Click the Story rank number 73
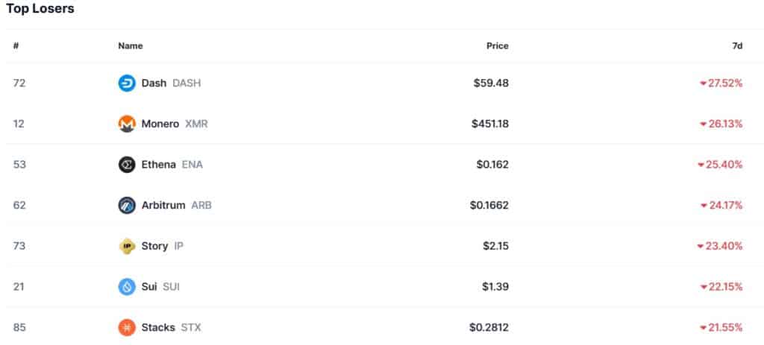Viewport: 764px width, 345px height. click(x=19, y=246)
